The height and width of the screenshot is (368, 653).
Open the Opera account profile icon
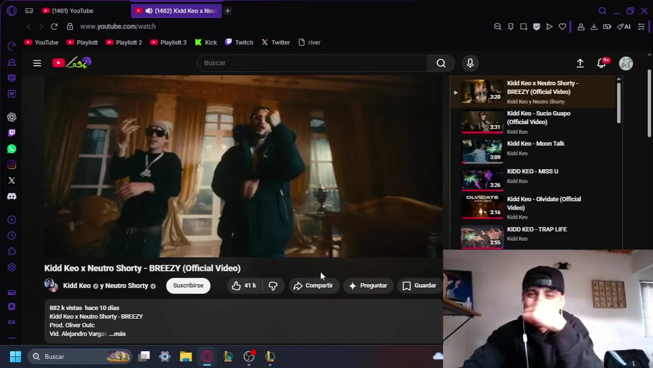(x=581, y=27)
